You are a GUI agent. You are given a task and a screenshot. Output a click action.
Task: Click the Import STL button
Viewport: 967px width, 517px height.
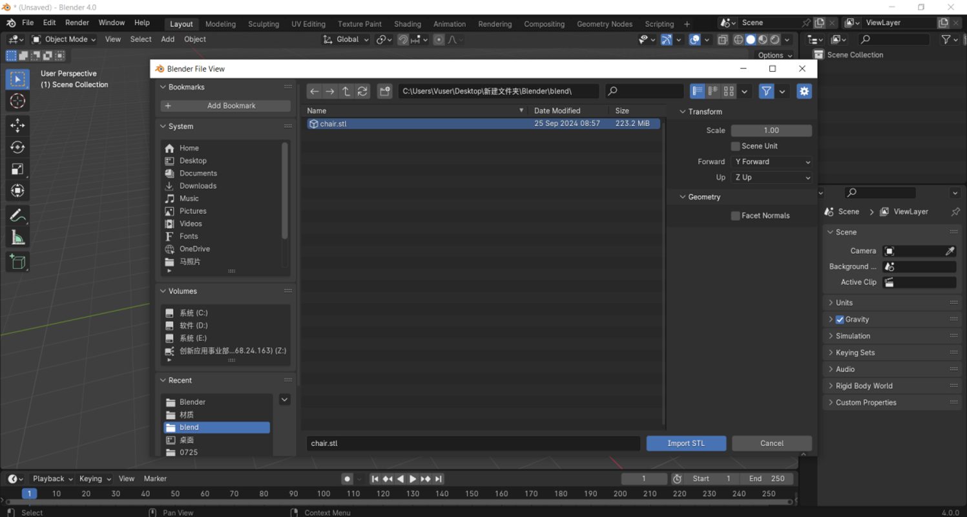686,443
